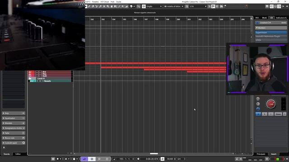
Task: Switch to the Indicatore tab
Action: tap(281, 18)
